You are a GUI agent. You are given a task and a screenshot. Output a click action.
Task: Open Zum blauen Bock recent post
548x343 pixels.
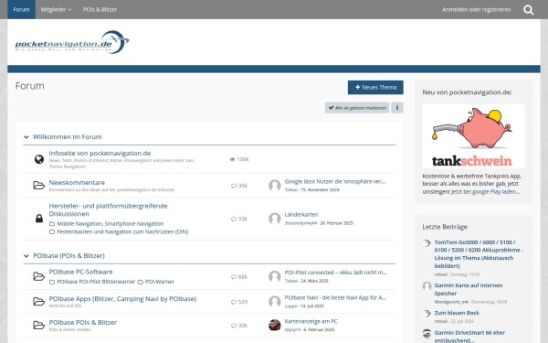tap(457, 313)
